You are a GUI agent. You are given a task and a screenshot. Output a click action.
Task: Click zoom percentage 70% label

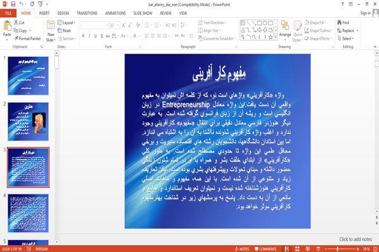[366, 249]
